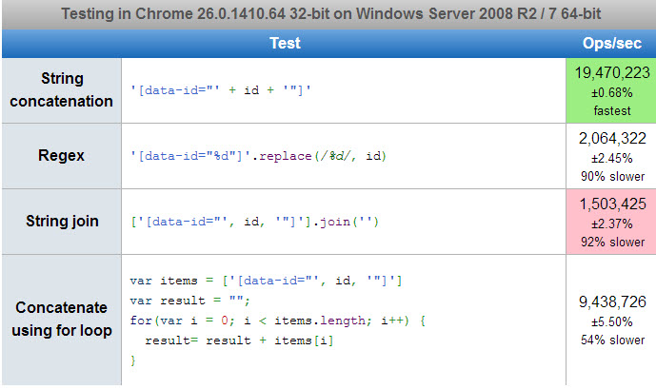Select the Regex row label
Viewport: 656px width, 389px height.
click(x=62, y=155)
